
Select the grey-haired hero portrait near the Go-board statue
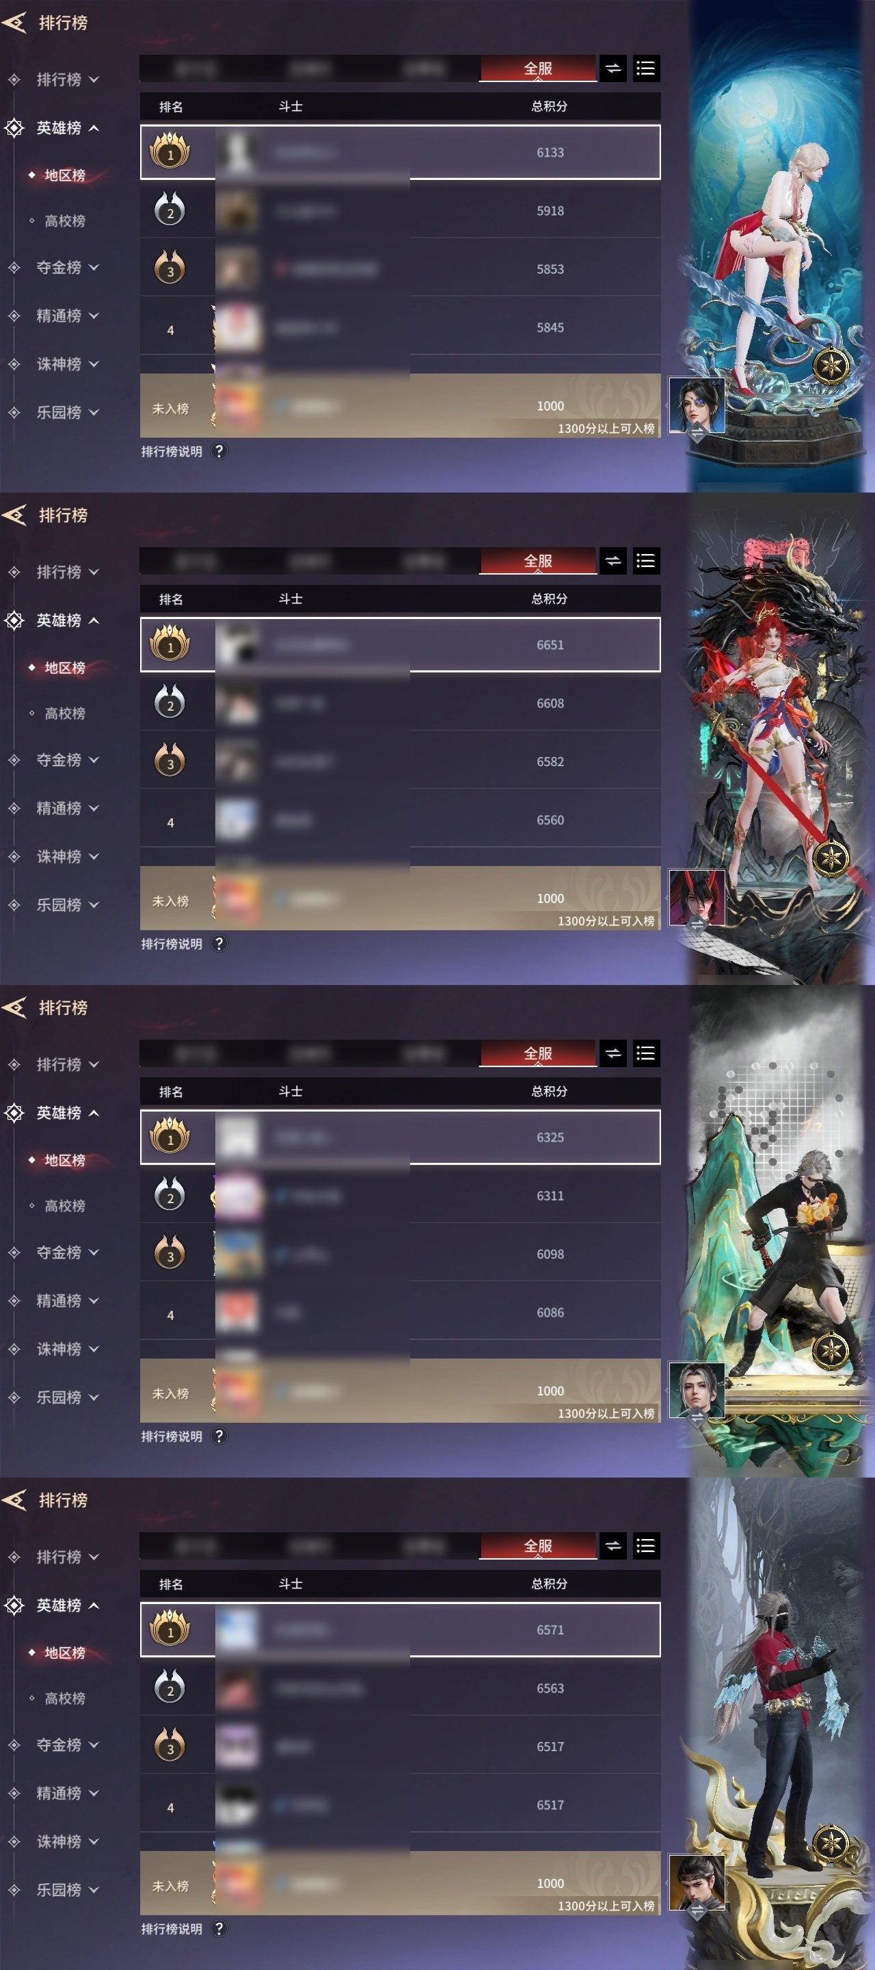696,1391
